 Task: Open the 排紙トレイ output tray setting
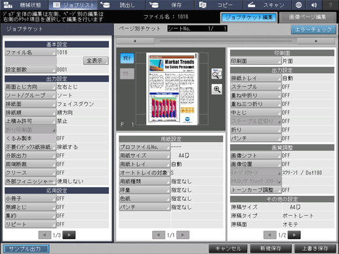point(256,78)
